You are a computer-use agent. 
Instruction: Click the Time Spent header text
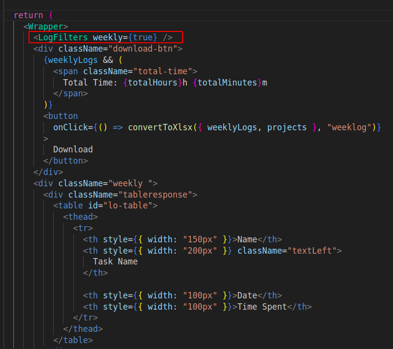262,307
